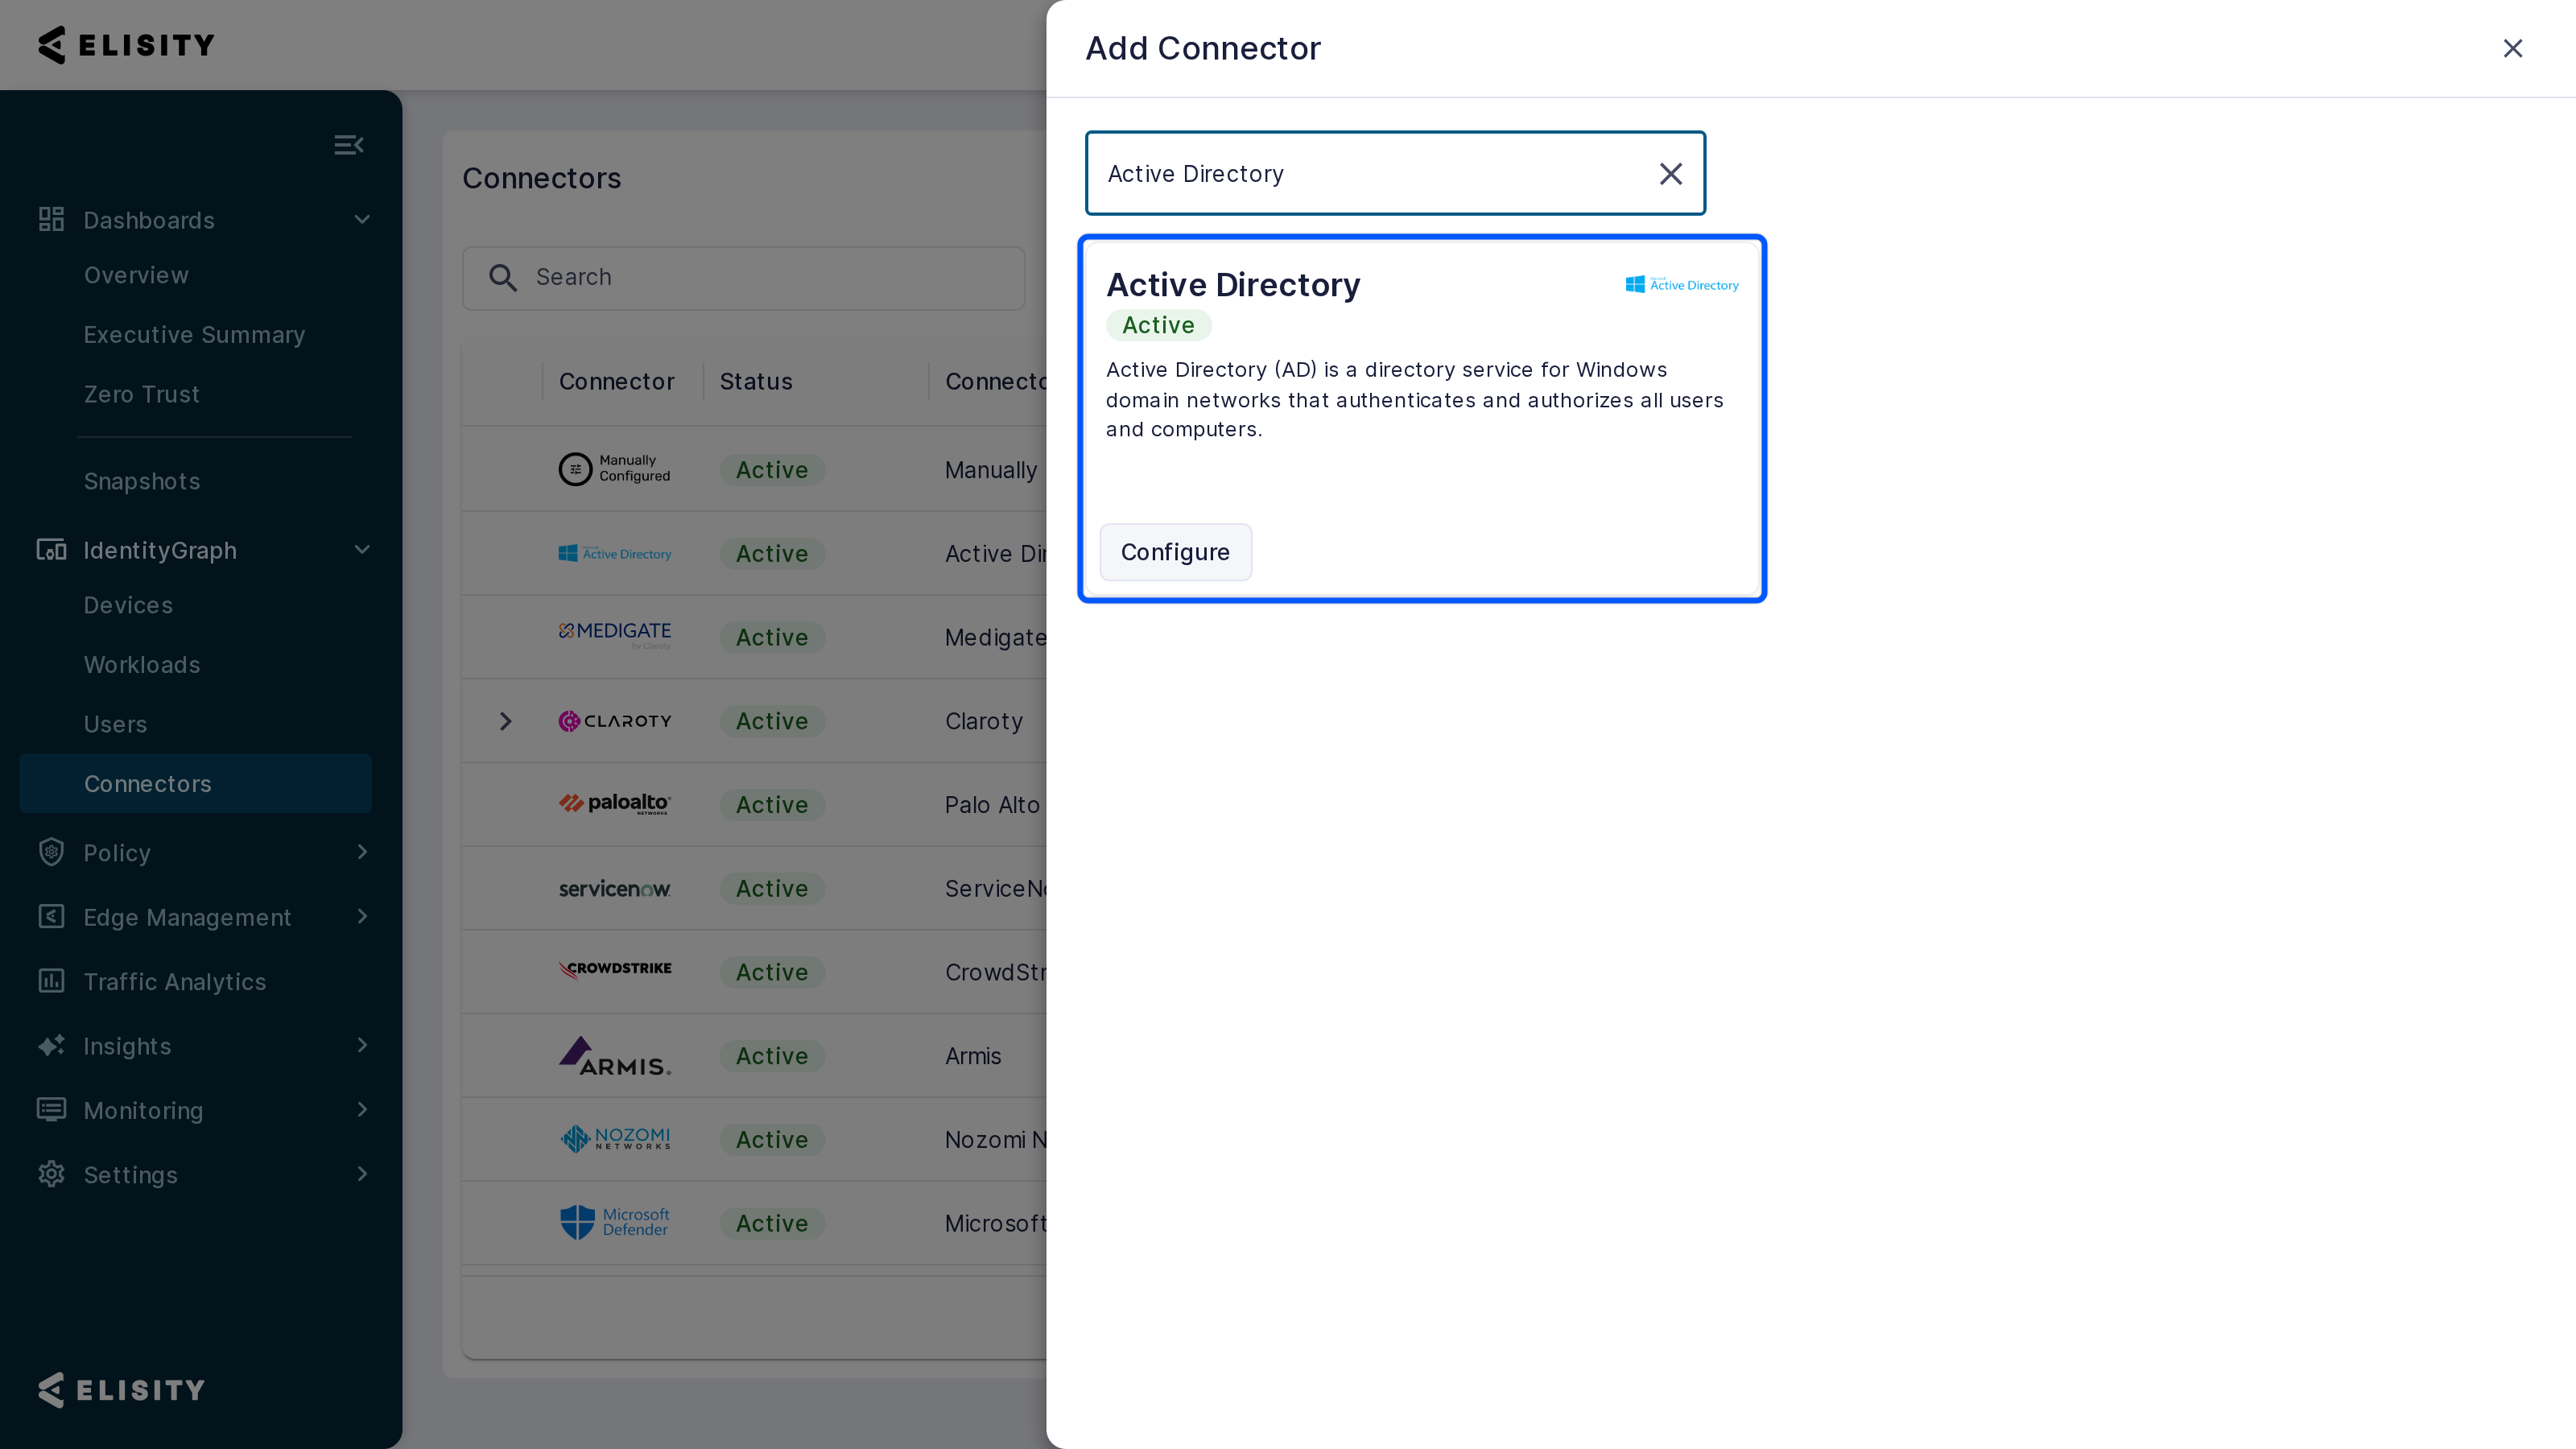
Task: Click the Add Connector panel title
Action: pos(1203,48)
